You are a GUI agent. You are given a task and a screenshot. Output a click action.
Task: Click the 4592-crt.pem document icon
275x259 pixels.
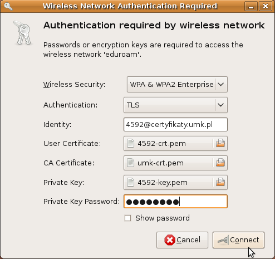(x=130, y=143)
